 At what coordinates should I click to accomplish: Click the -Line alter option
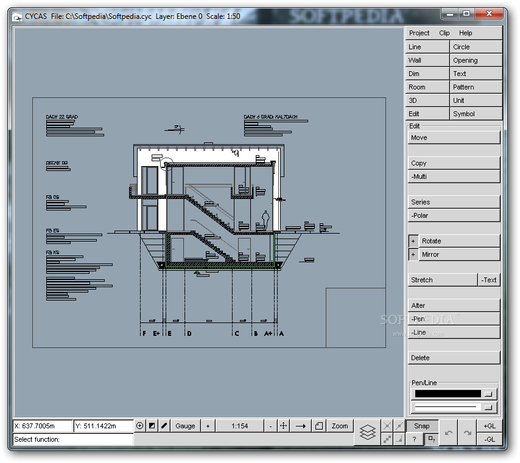(x=454, y=332)
